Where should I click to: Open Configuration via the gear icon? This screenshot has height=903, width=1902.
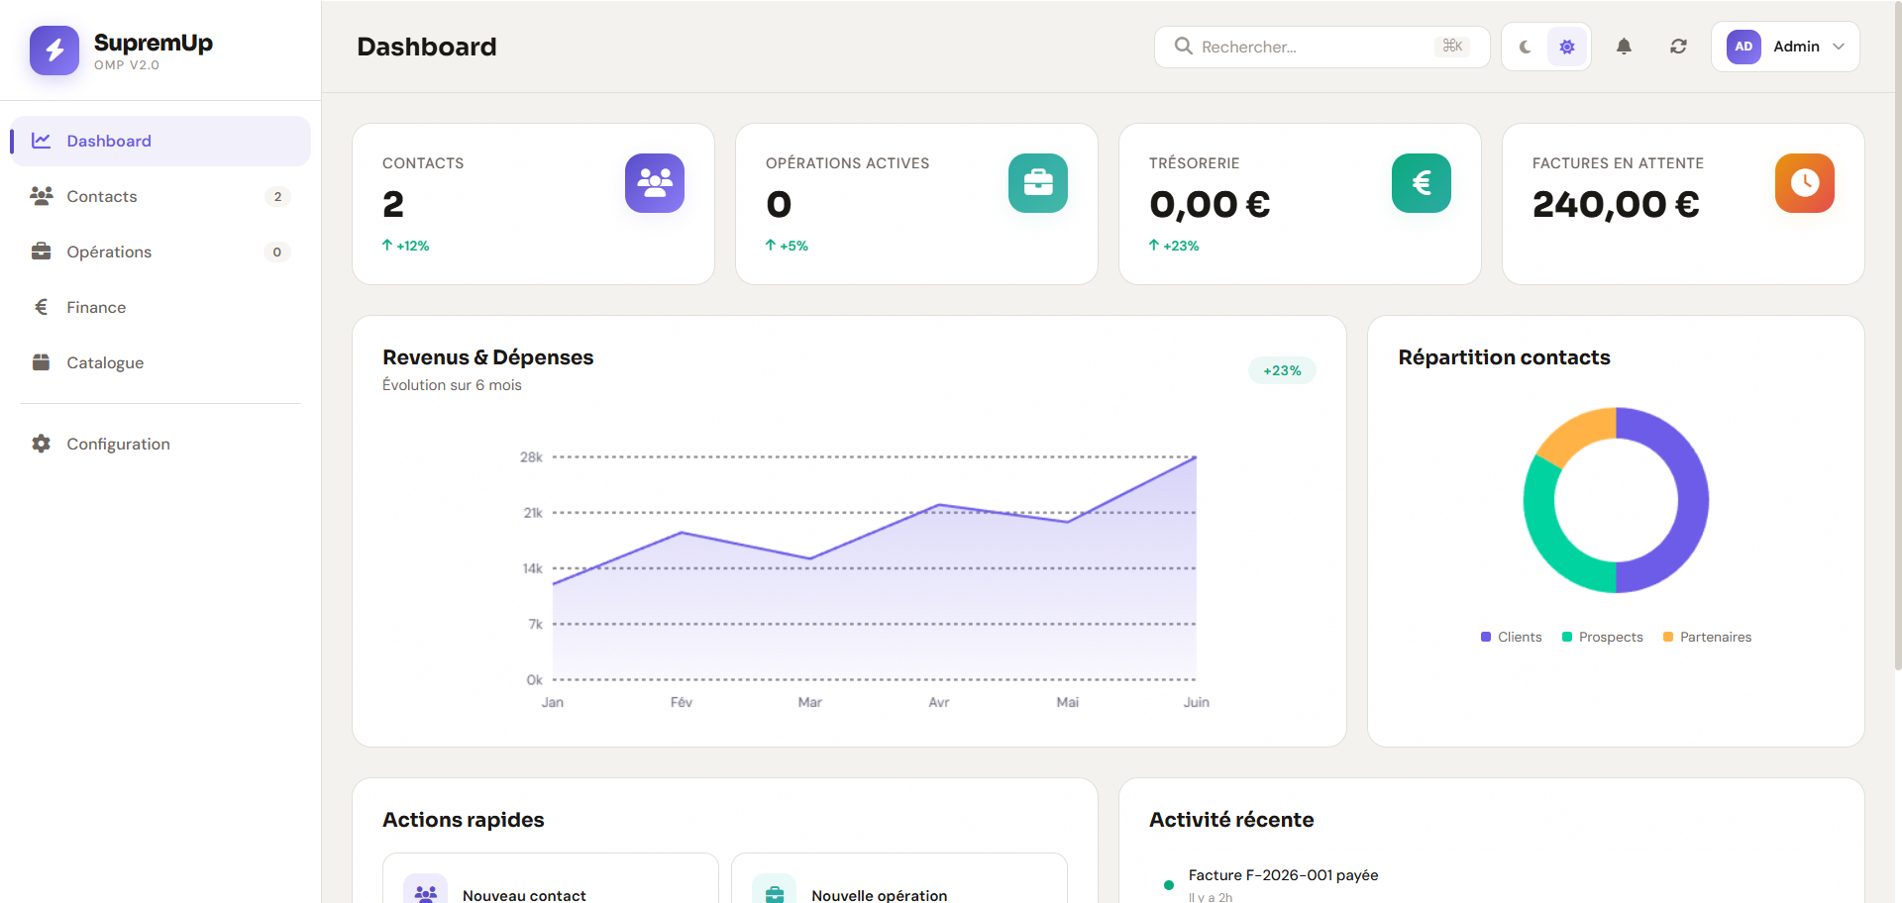[x=41, y=444]
